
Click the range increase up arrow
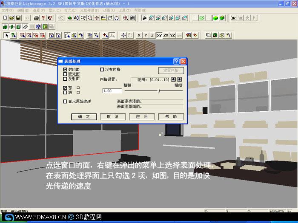pyautogui.click(x=179, y=79)
